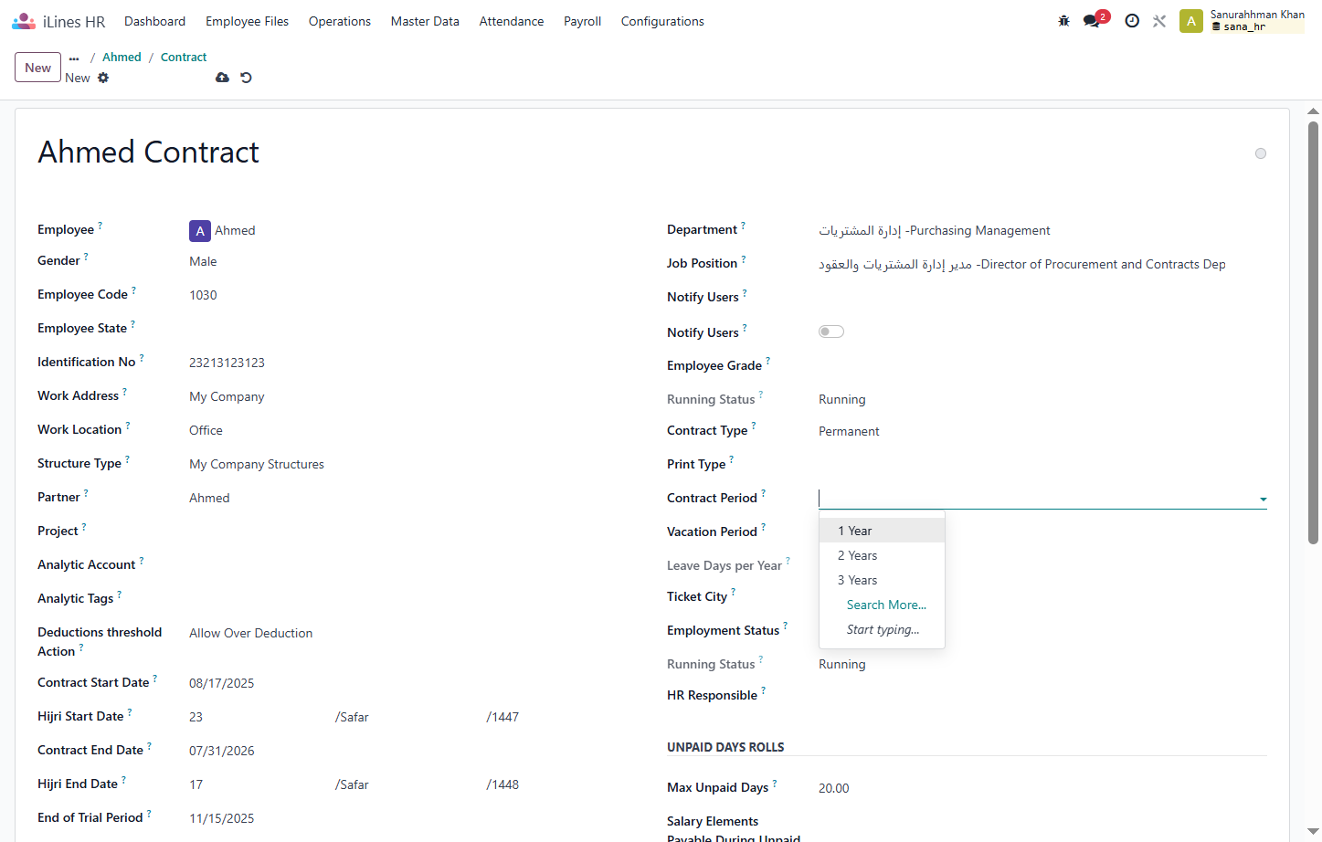Expand the Contract Period dropdown arrow
The image size is (1322, 842).
(x=1264, y=500)
